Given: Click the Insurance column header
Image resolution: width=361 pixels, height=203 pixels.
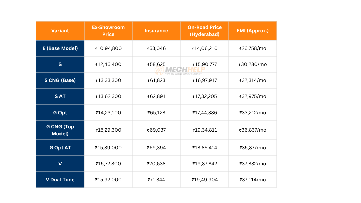Looking at the screenshot, I should click(156, 31).
